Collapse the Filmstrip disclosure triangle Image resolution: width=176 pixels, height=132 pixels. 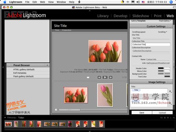[5, 118]
